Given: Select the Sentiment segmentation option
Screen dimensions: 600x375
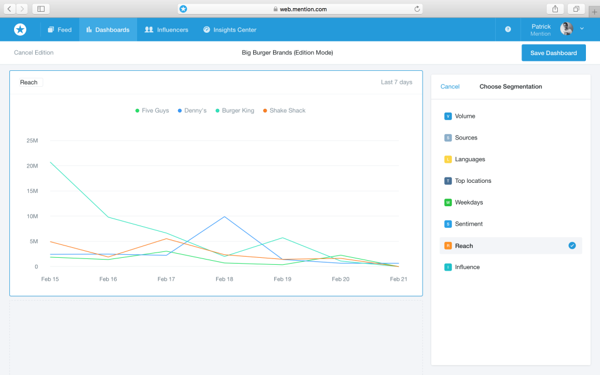Looking at the screenshot, I should [511, 224].
